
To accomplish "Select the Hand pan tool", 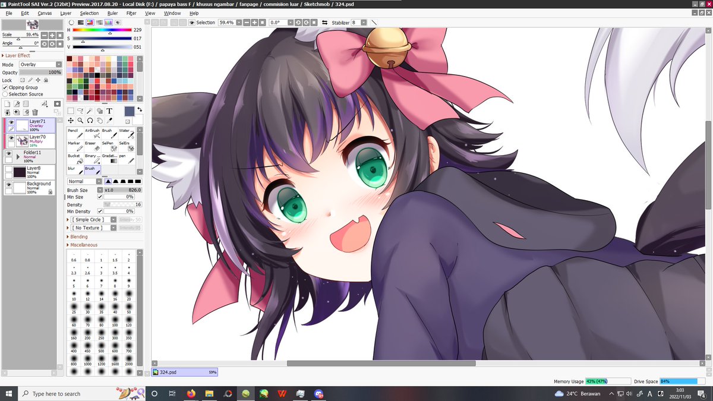I will (99, 121).
